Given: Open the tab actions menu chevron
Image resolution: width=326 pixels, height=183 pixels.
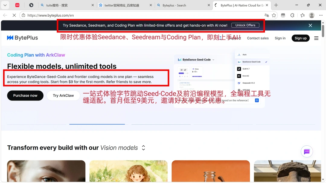Looking at the screenshot, I should [5, 5].
